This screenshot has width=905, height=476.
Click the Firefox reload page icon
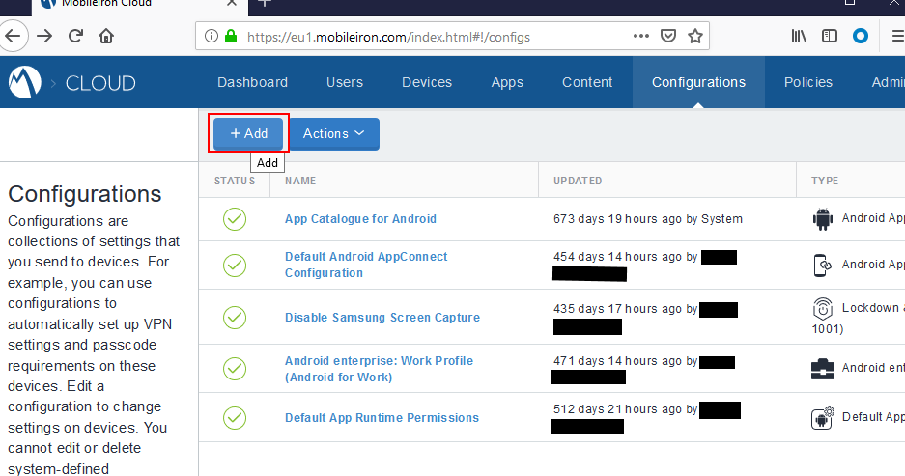point(75,37)
